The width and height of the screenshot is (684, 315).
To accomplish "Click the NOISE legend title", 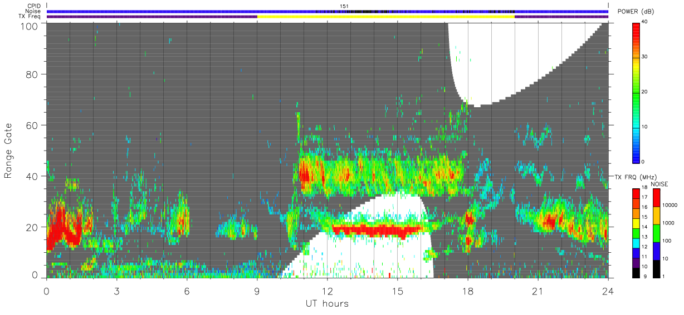I will click(x=659, y=184).
